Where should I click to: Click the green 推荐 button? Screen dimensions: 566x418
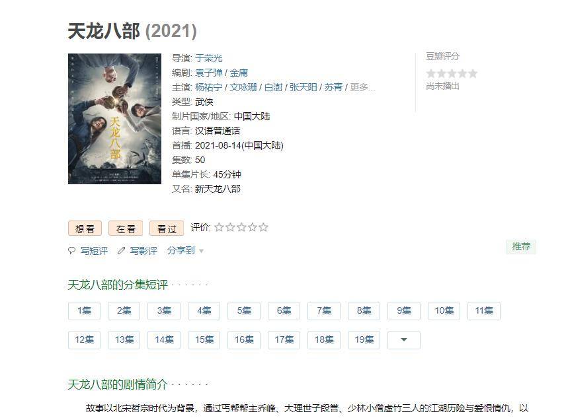coord(521,247)
